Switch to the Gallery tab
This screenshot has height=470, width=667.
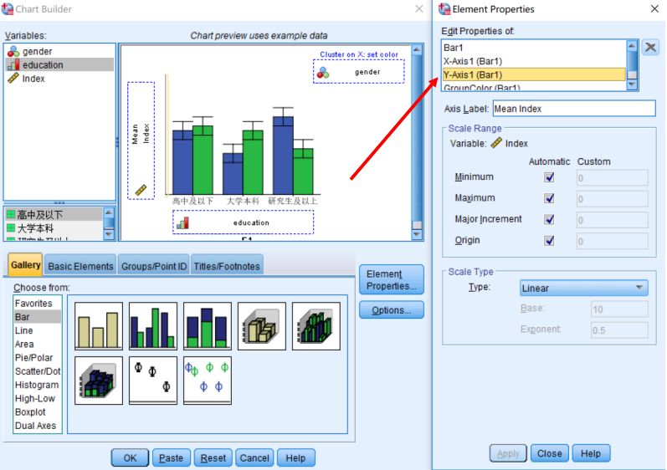tap(25, 265)
